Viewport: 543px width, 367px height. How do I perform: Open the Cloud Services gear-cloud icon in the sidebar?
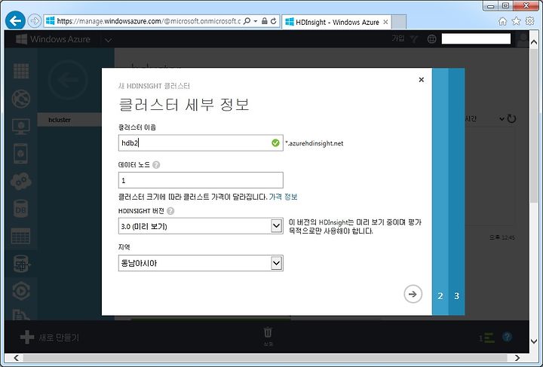21,182
